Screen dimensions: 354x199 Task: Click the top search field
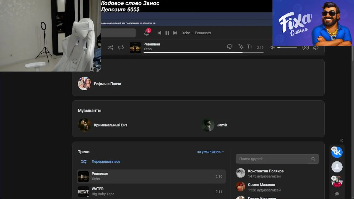tap(118, 33)
